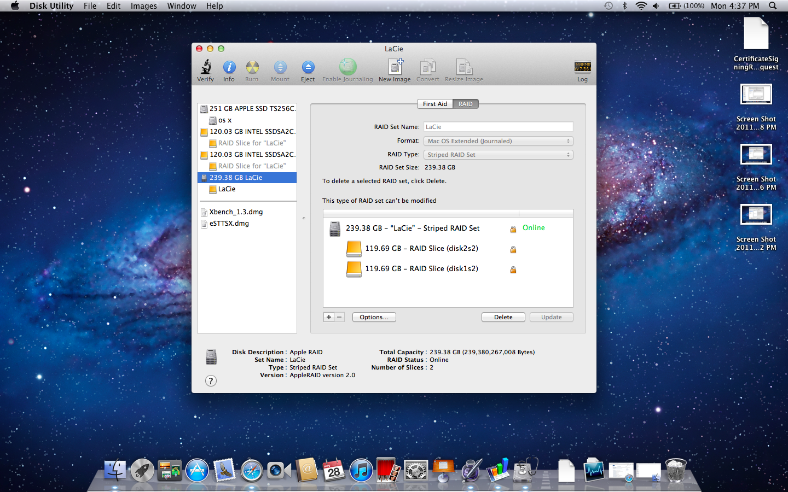Switch to the First Aid tab

pyautogui.click(x=434, y=104)
